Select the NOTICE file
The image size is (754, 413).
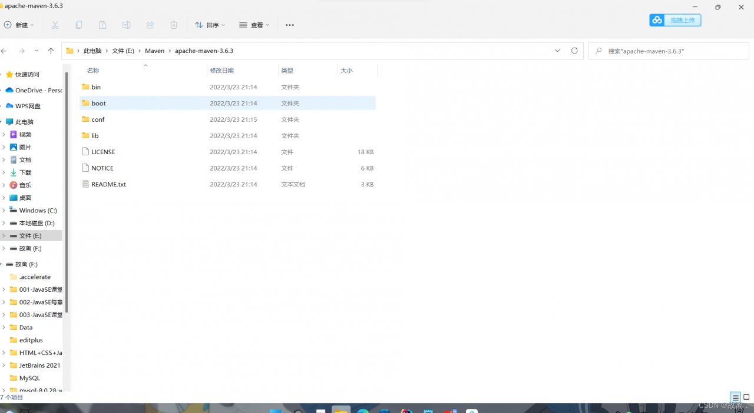coord(227,168)
